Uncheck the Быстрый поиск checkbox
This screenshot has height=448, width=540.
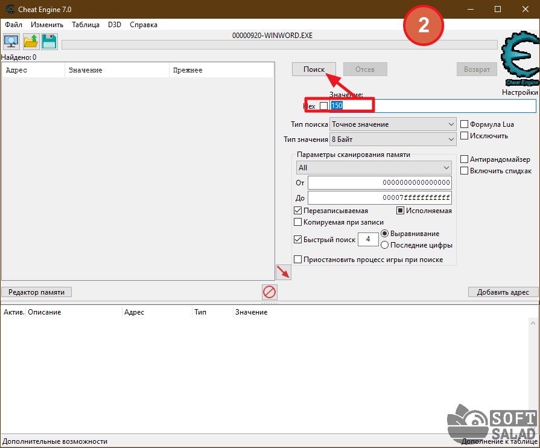tap(298, 240)
